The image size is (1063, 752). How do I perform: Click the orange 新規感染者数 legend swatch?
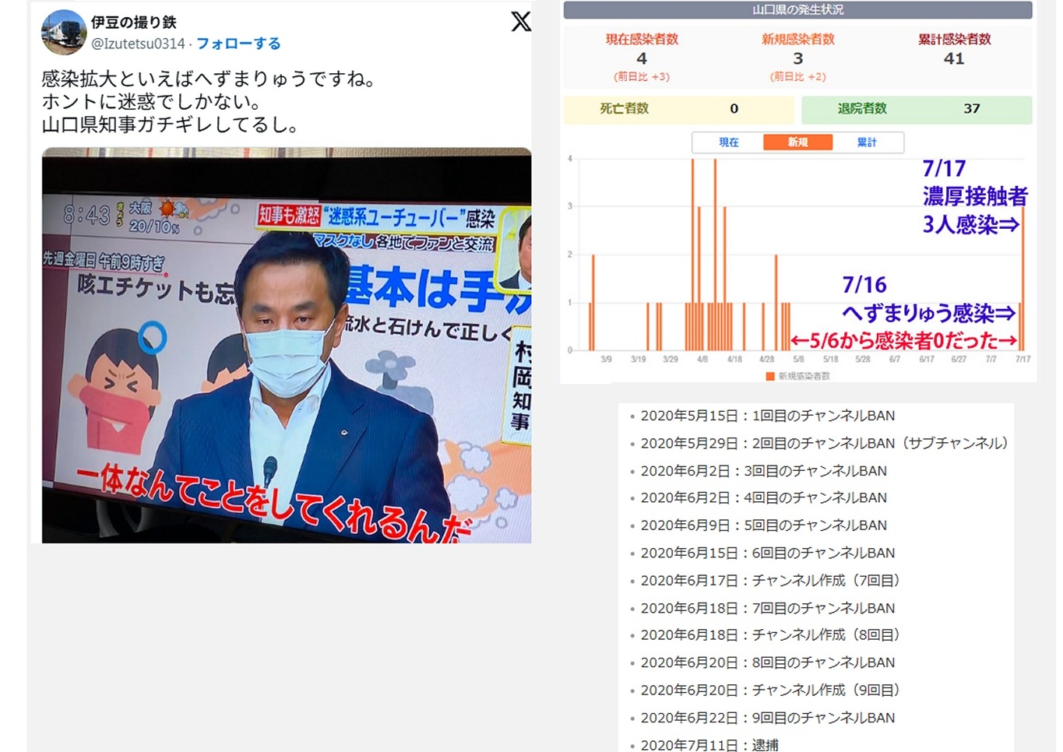click(770, 377)
